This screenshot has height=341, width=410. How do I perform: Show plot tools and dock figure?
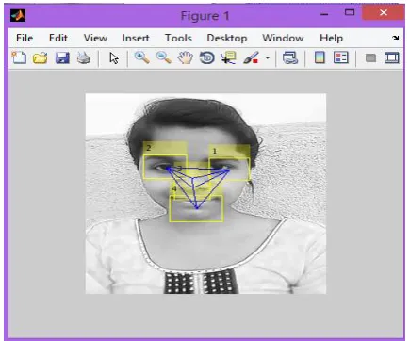point(391,57)
